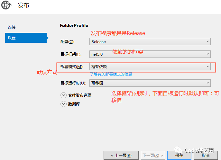Open the 配置 Release dropdown
The height and width of the screenshot is (160, 221).
(150, 41)
